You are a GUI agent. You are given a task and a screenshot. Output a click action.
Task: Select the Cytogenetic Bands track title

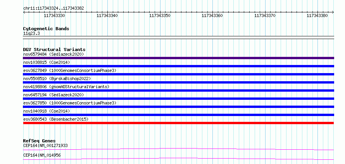(x=46, y=29)
